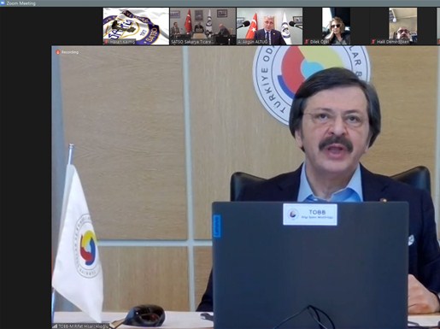The height and width of the screenshot is (329, 440).
Task: Click the "Zoom Meeting" window title
Action: pyautogui.click(x=21, y=3)
